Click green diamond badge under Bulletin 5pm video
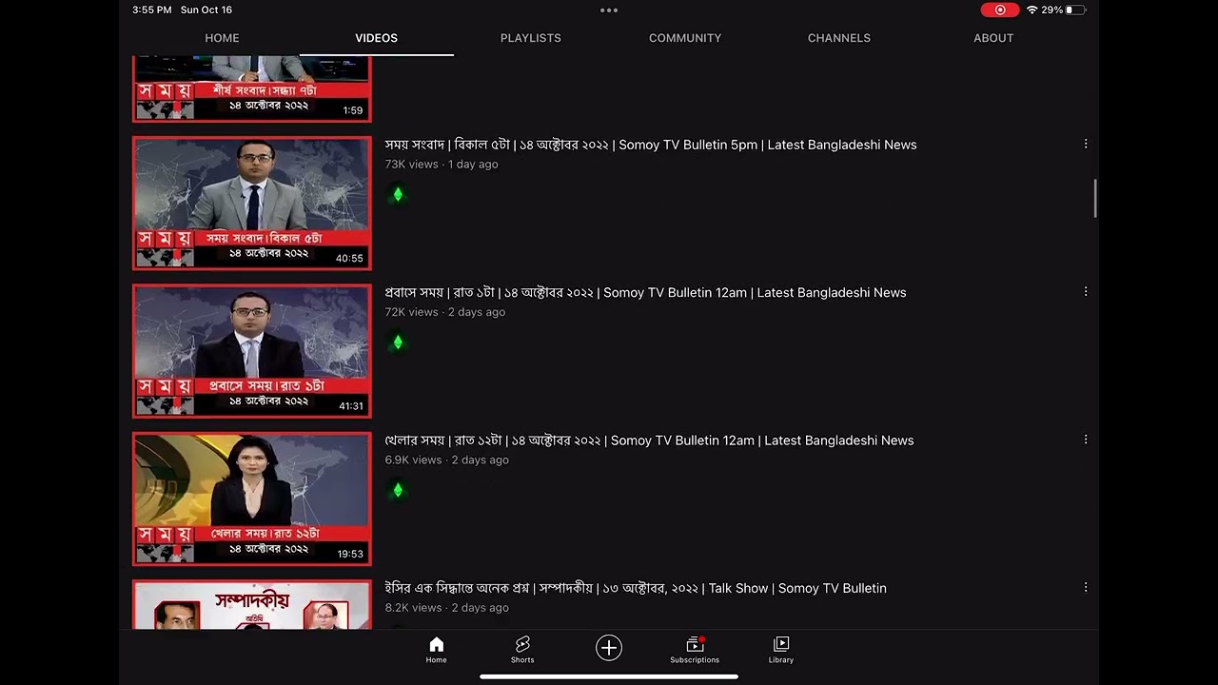The width and height of the screenshot is (1218, 685). pyautogui.click(x=398, y=194)
